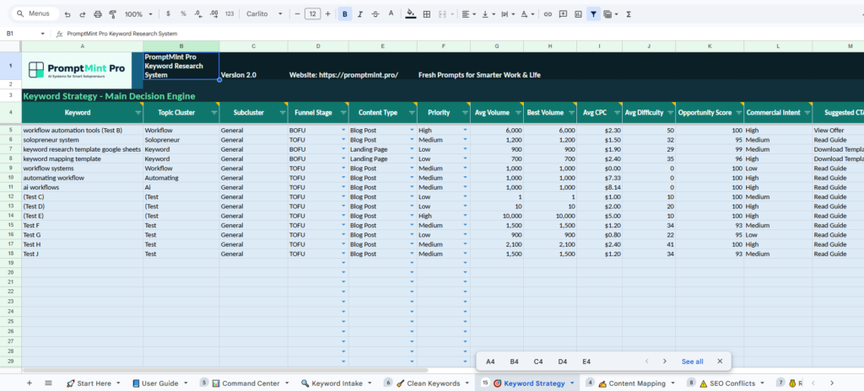864x391 pixels.
Task: Click the Insert comment icon
Action: click(x=563, y=13)
